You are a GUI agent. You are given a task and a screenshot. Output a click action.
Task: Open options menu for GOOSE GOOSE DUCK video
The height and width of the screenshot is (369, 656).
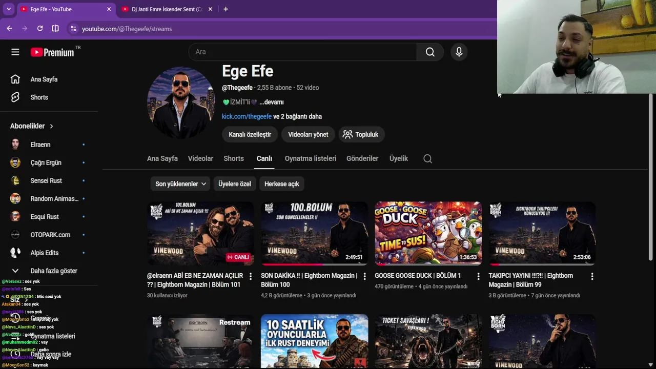(478, 276)
